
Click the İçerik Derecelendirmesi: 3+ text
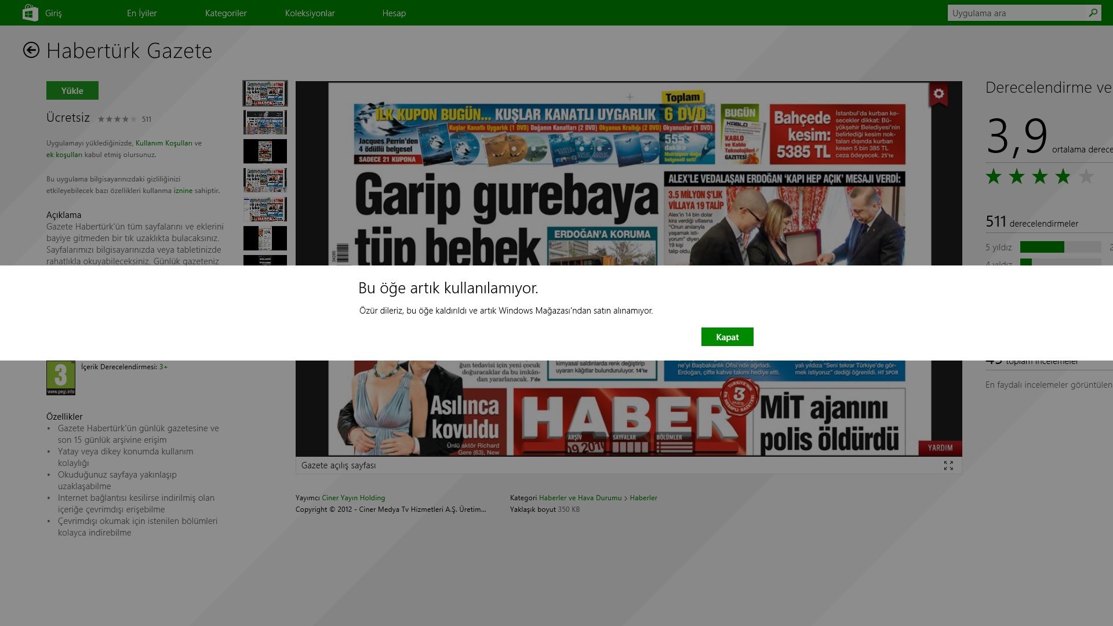[124, 367]
